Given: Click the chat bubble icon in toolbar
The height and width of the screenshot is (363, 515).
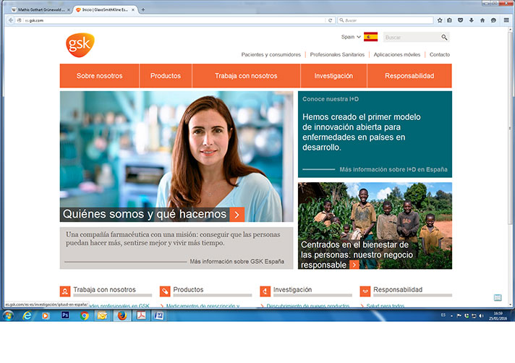Looking at the screenshot, I should tap(493, 20).
